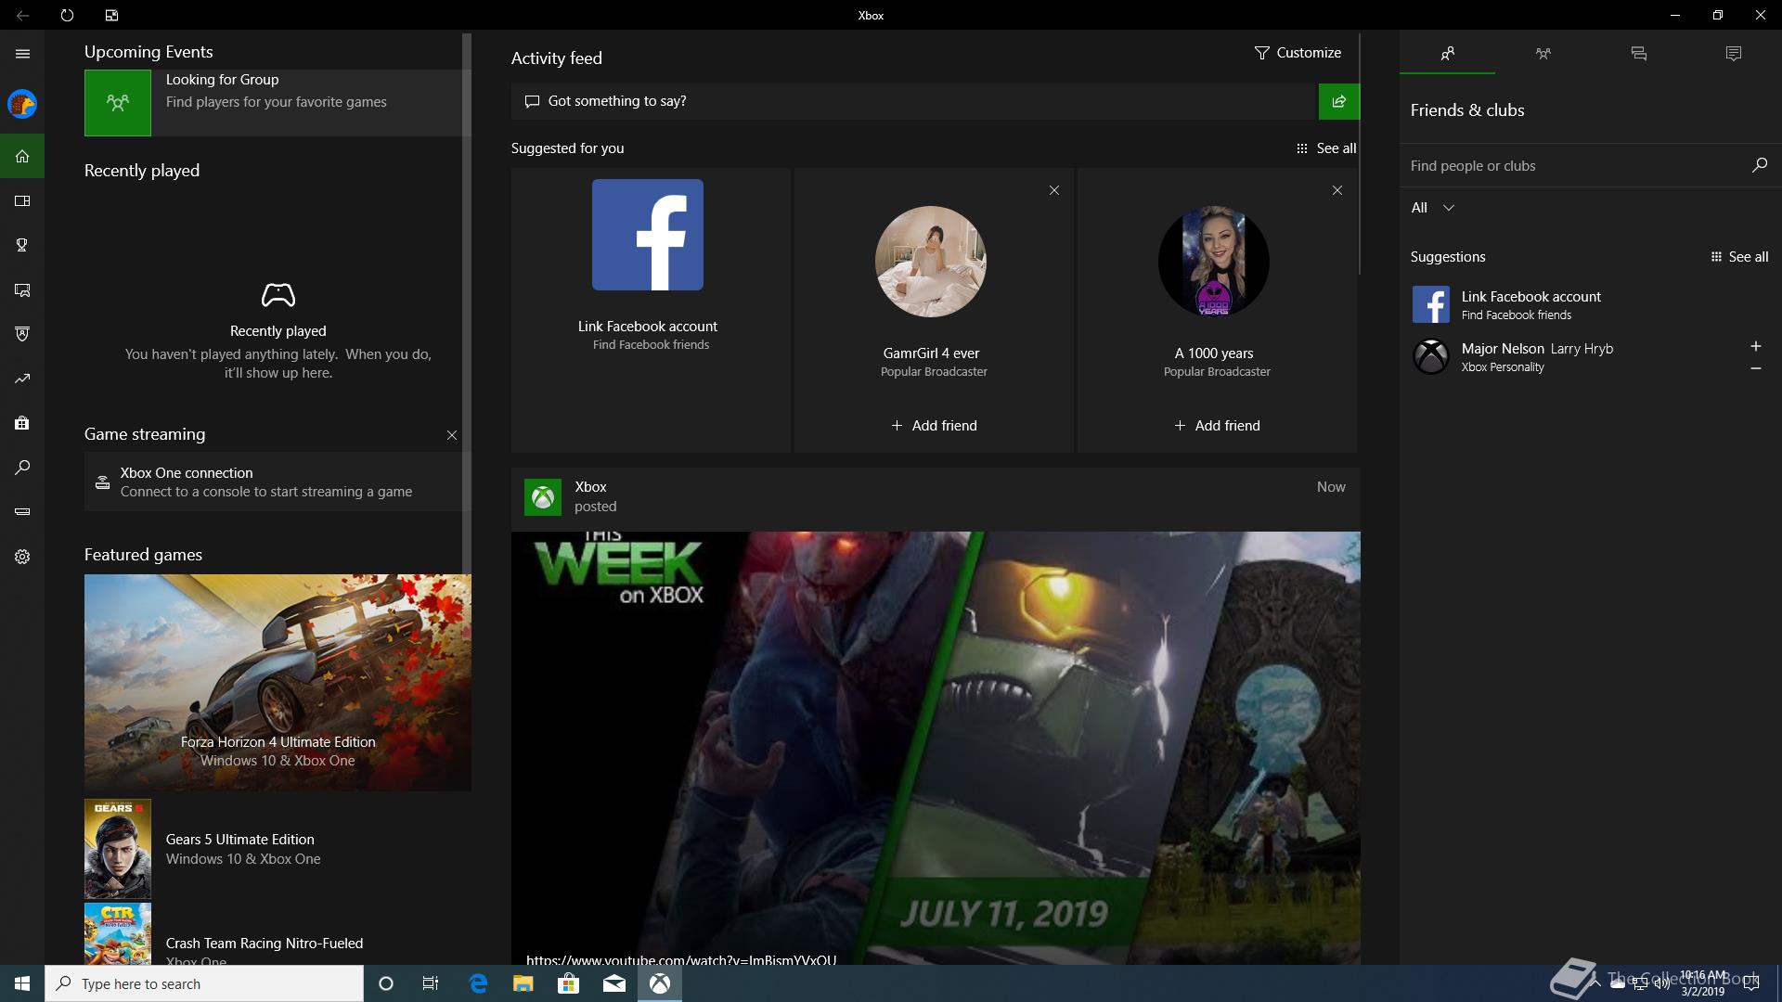Open Microsoft Store from taskbar

point(568,983)
